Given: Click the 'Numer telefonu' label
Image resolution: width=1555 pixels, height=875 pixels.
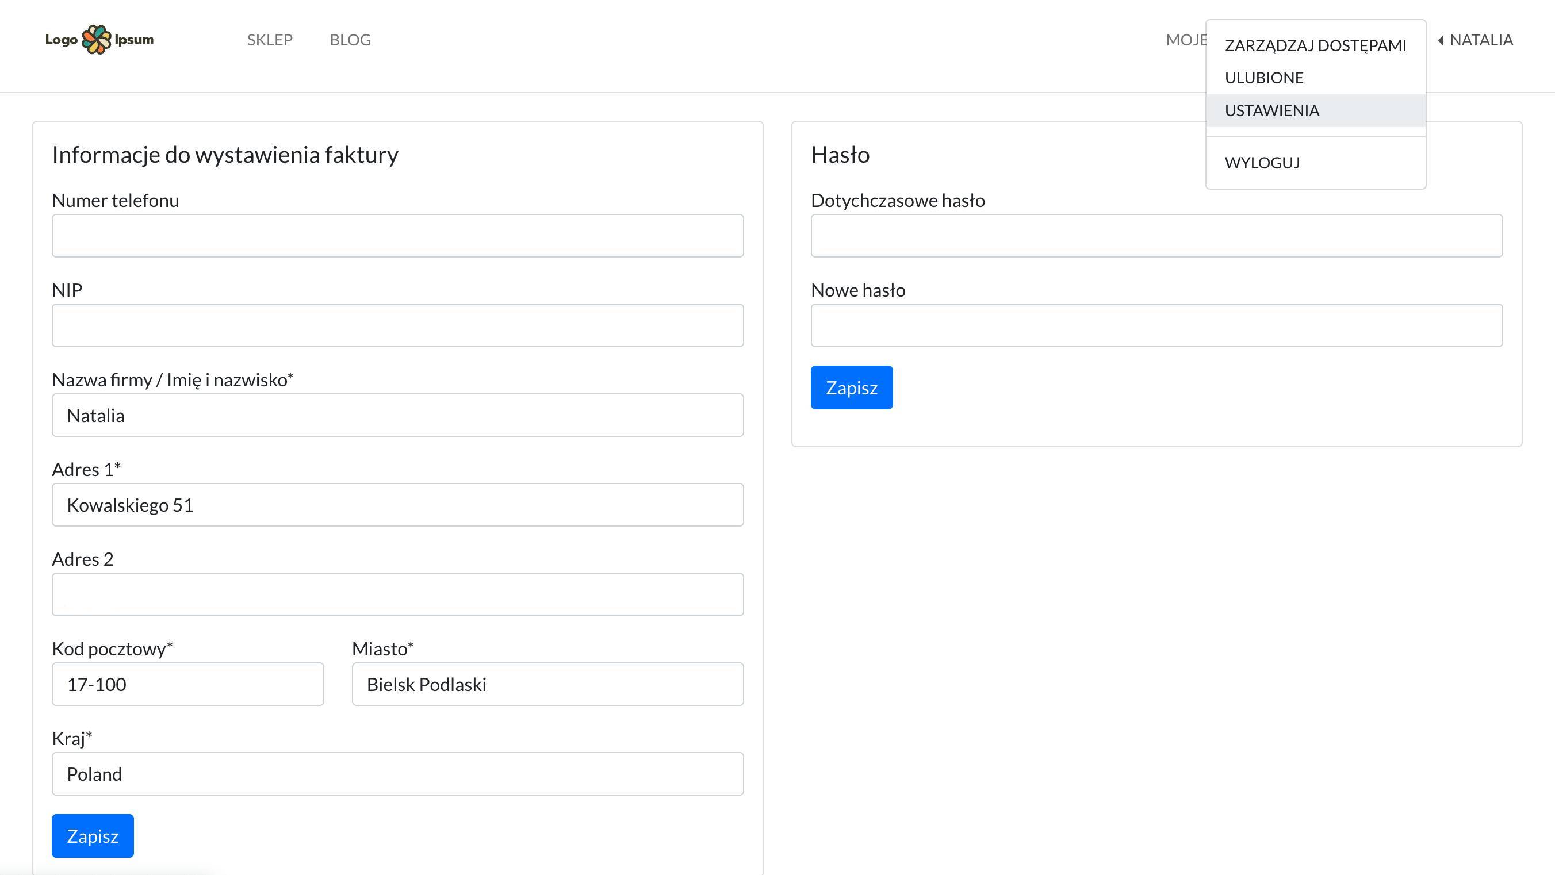Looking at the screenshot, I should pyautogui.click(x=115, y=200).
